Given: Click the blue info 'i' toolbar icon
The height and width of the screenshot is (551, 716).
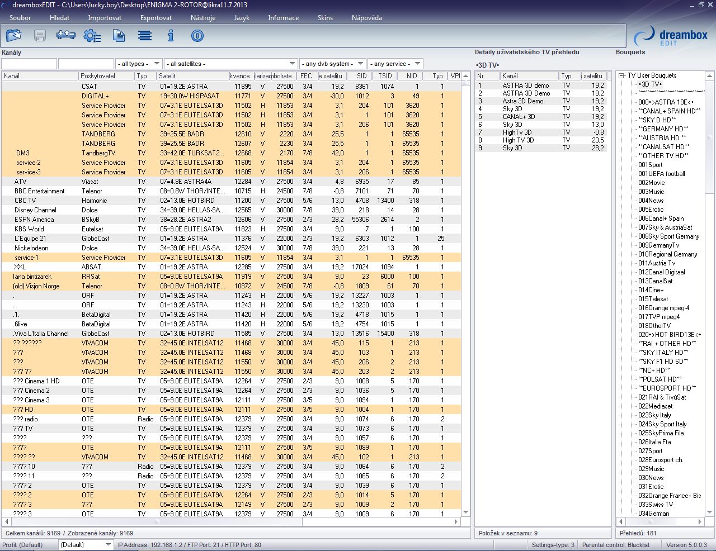Looking at the screenshot, I should pyautogui.click(x=171, y=36).
